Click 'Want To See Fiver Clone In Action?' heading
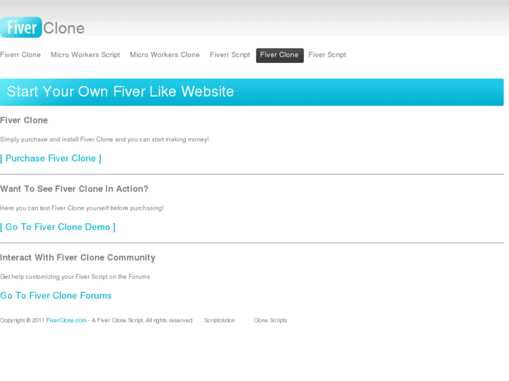Screen dimensions: 509x381 coord(74,189)
